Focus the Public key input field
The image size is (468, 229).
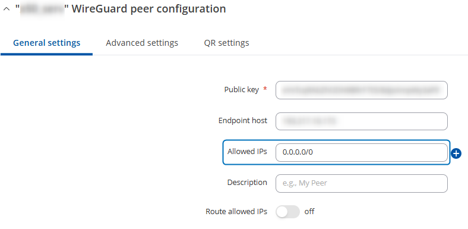(x=362, y=90)
